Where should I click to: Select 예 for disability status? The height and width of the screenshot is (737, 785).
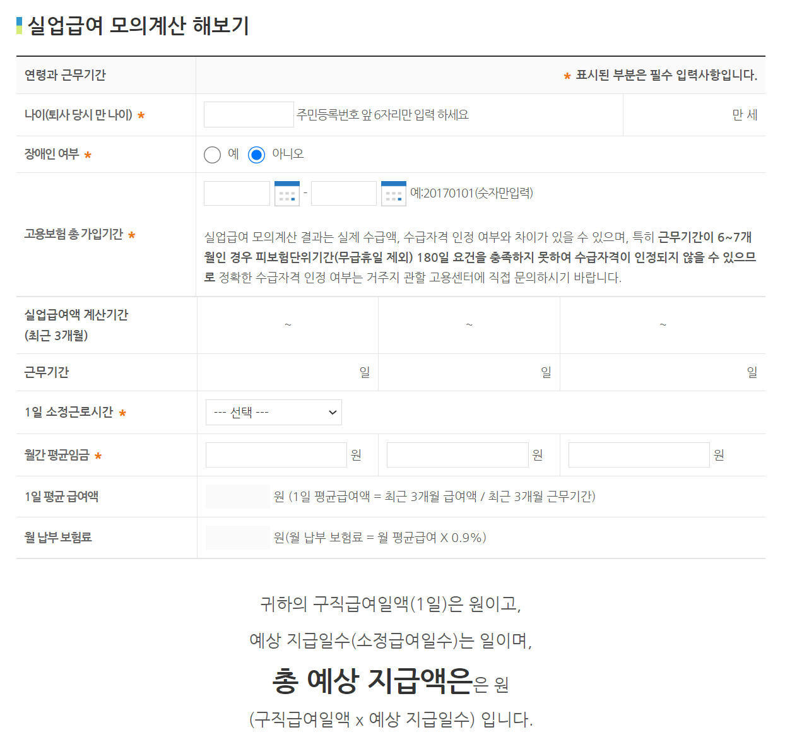(213, 155)
